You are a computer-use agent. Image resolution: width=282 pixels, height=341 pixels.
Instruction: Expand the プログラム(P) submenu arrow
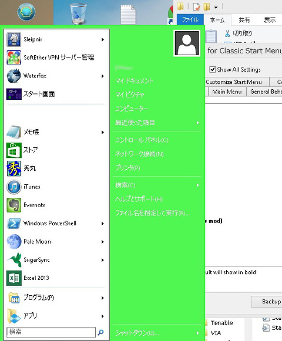(x=103, y=298)
